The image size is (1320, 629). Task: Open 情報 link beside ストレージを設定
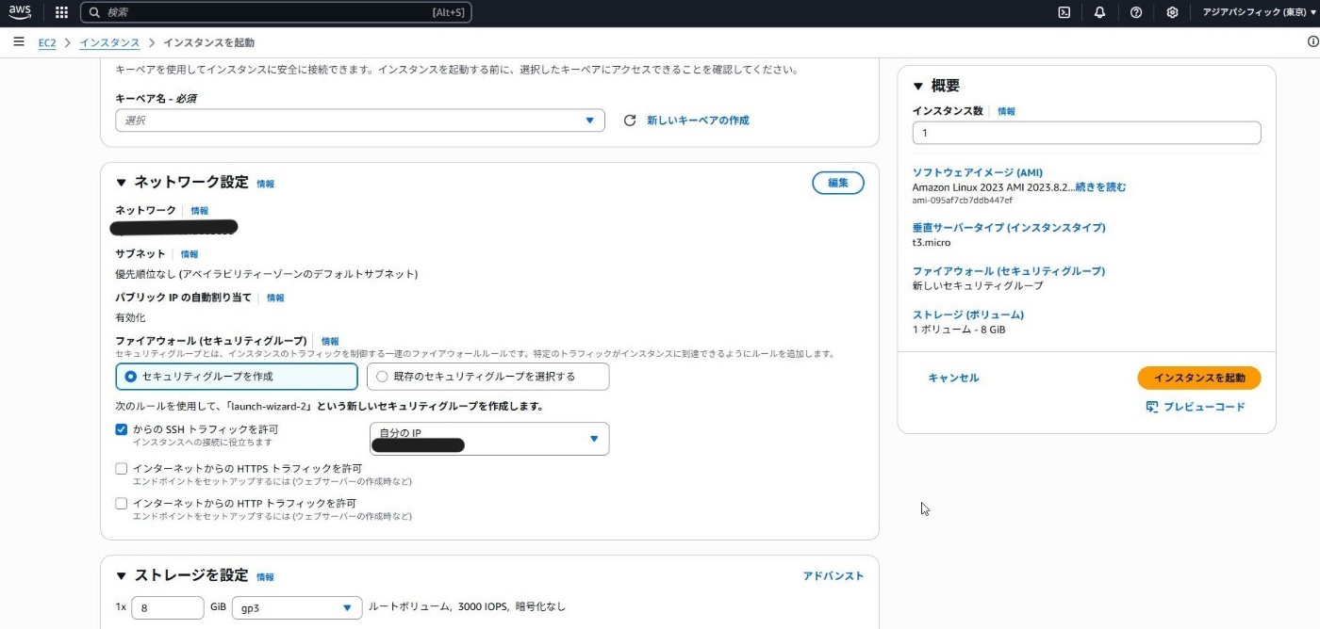click(266, 577)
